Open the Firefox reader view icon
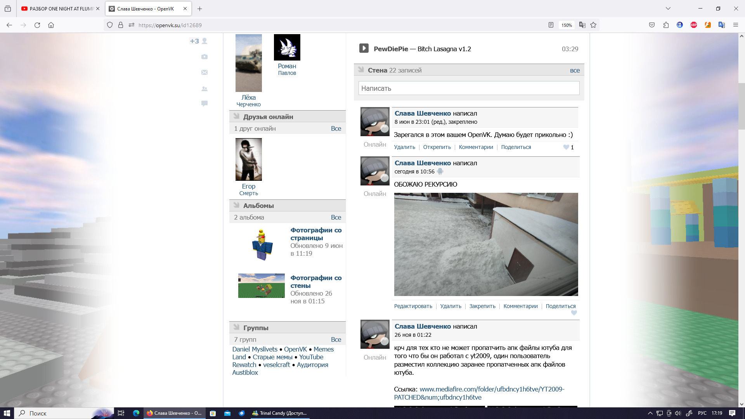The image size is (745, 419). pos(551,25)
